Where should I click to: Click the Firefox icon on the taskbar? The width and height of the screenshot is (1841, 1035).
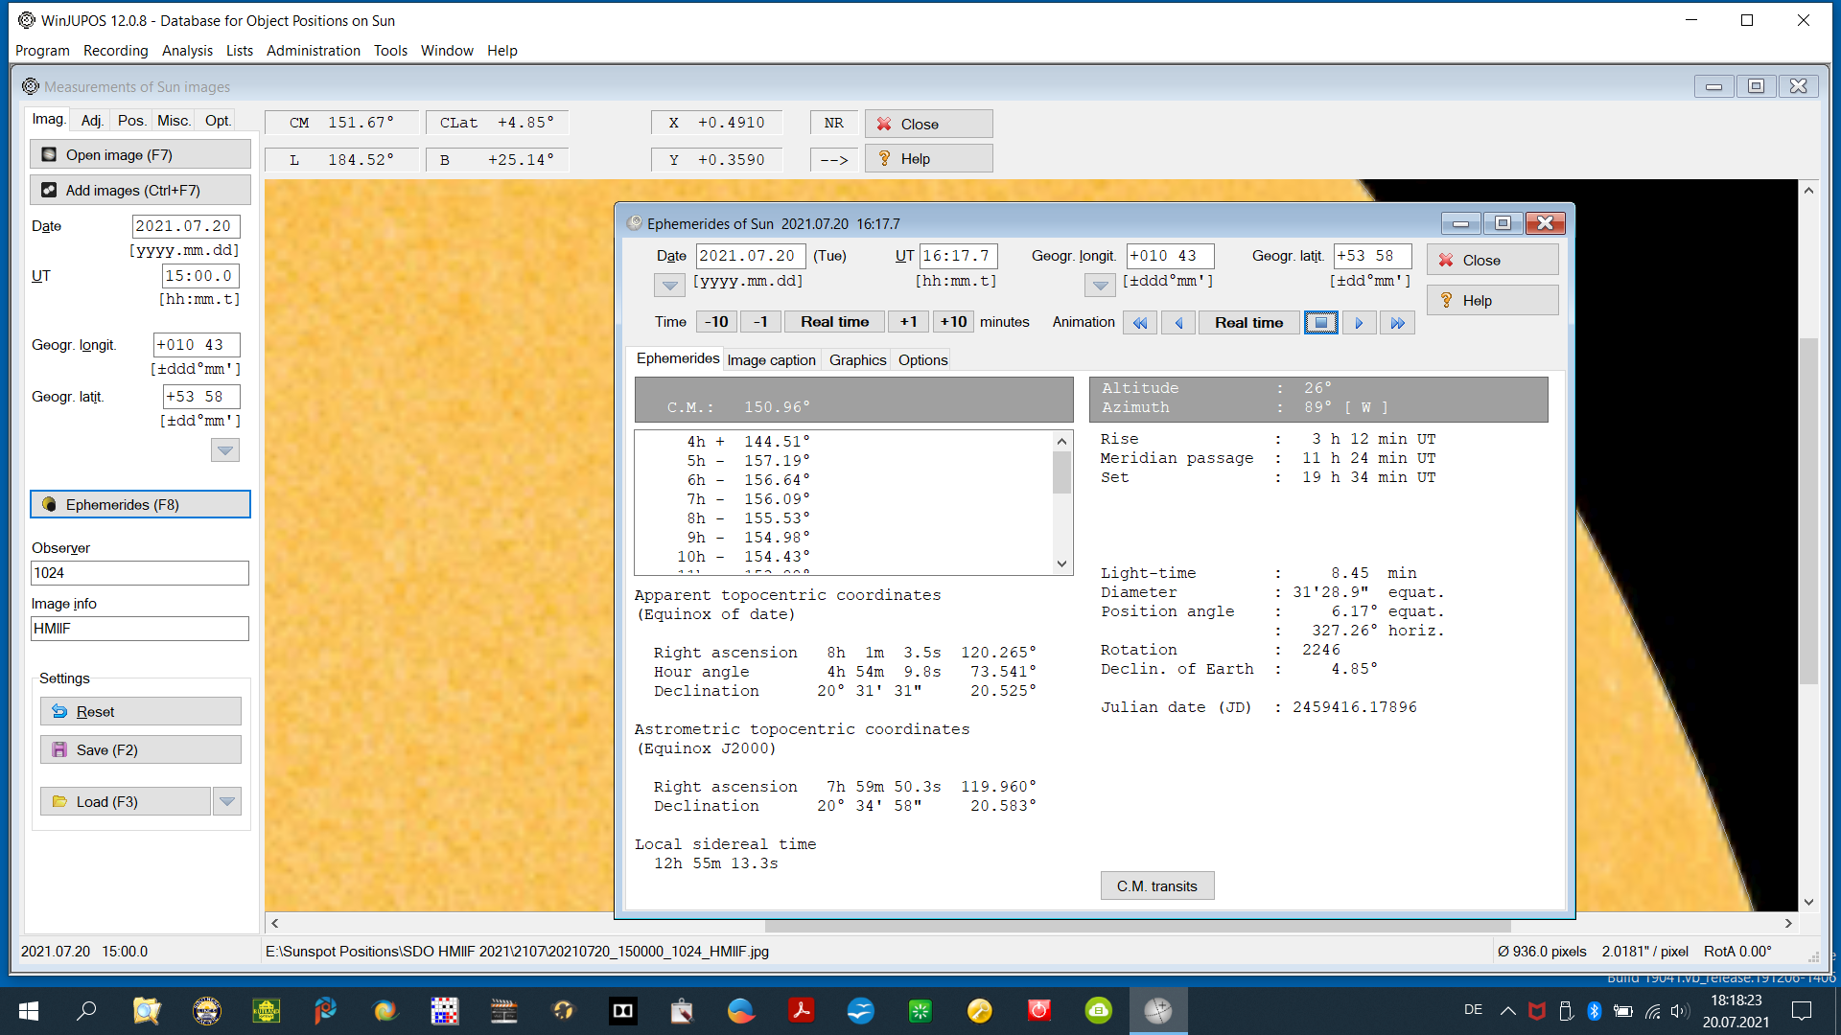click(741, 1010)
